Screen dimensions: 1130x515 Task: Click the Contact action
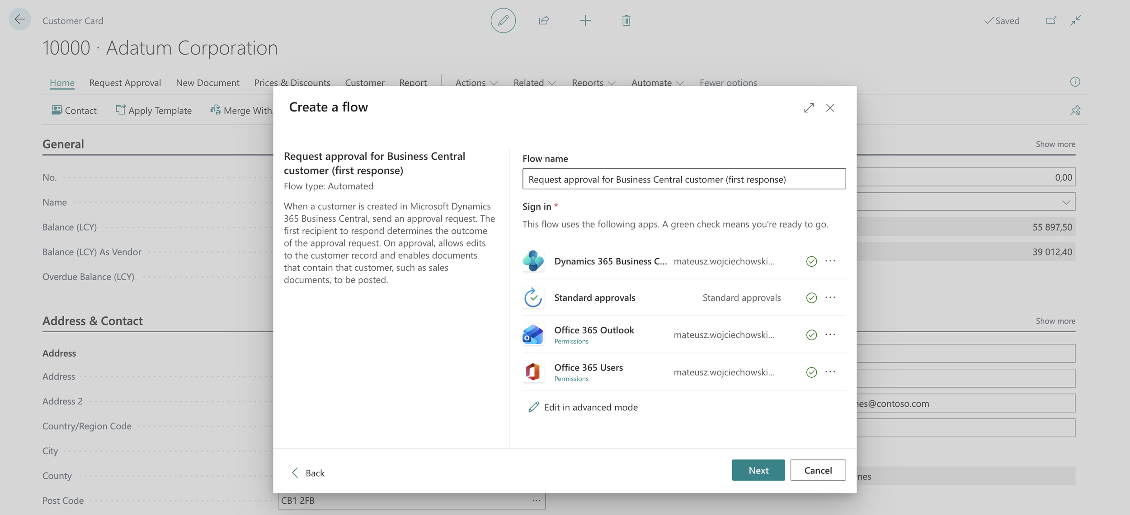point(74,111)
